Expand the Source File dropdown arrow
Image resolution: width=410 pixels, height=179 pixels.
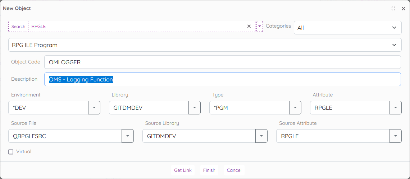pyautogui.click(x=128, y=136)
